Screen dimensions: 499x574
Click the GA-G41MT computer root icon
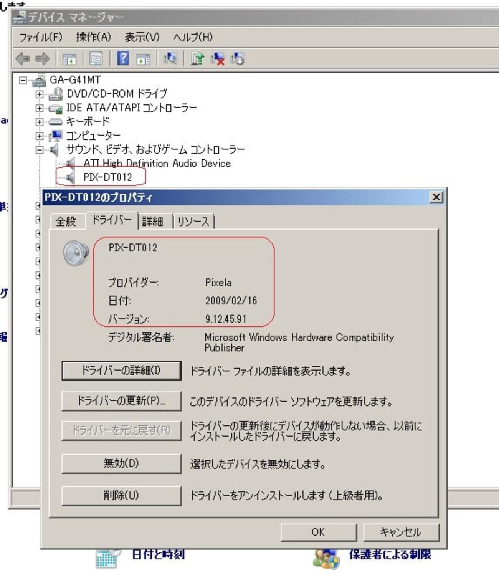coord(39,80)
